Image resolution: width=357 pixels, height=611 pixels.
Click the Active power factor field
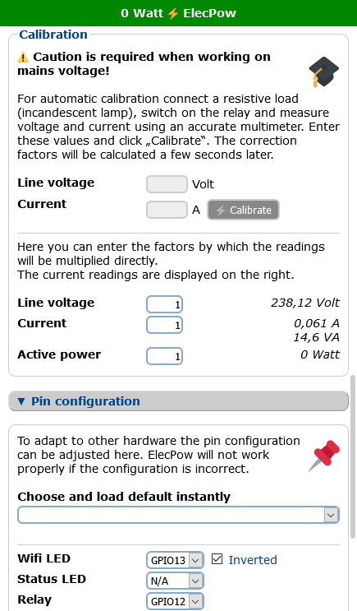point(164,356)
